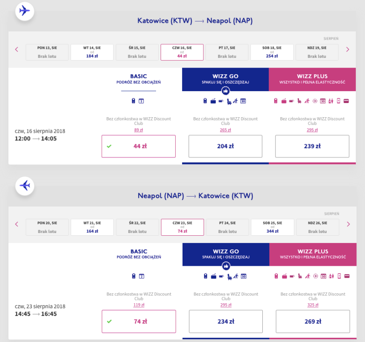Click the seat selection icon in outbound WIZZ GO
365x342 pixels.
[x=229, y=101]
